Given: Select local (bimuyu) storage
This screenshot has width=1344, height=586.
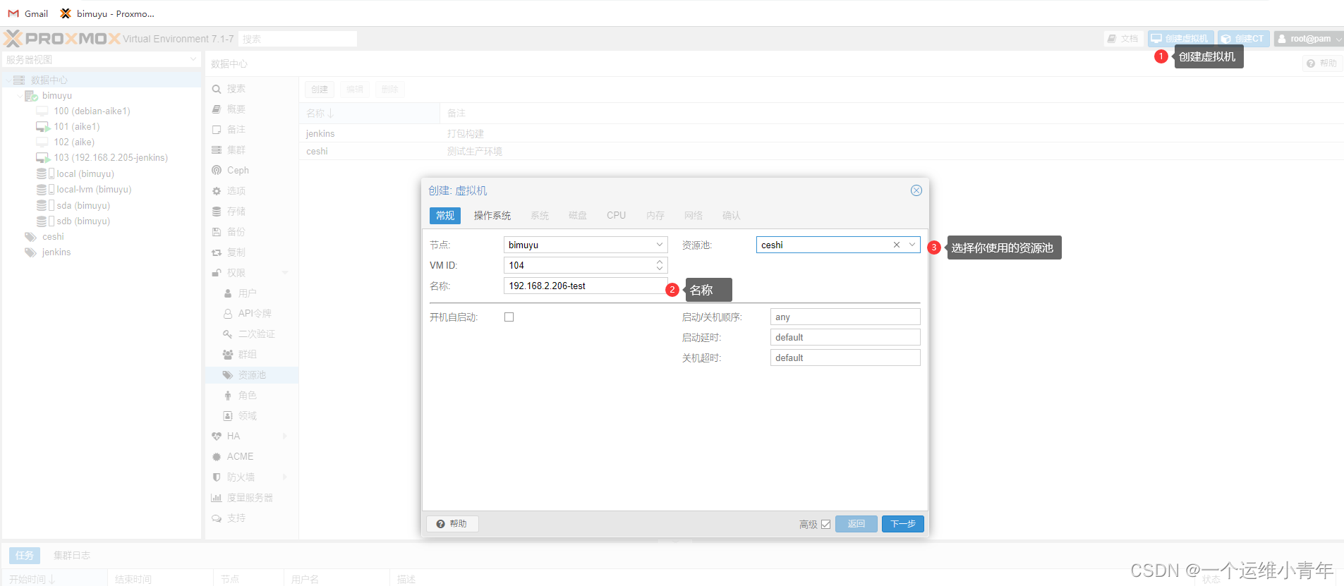Looking at the screenshot, I should (85, 173).
